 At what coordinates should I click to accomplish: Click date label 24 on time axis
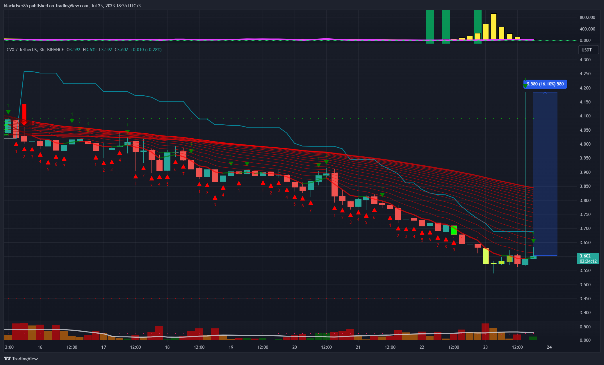pyautogui.click(x=549, y=347)
